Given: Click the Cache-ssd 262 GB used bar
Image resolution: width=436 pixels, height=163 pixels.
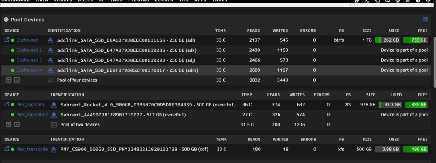Looking at the screenshot, I should [x=387, y=40].
